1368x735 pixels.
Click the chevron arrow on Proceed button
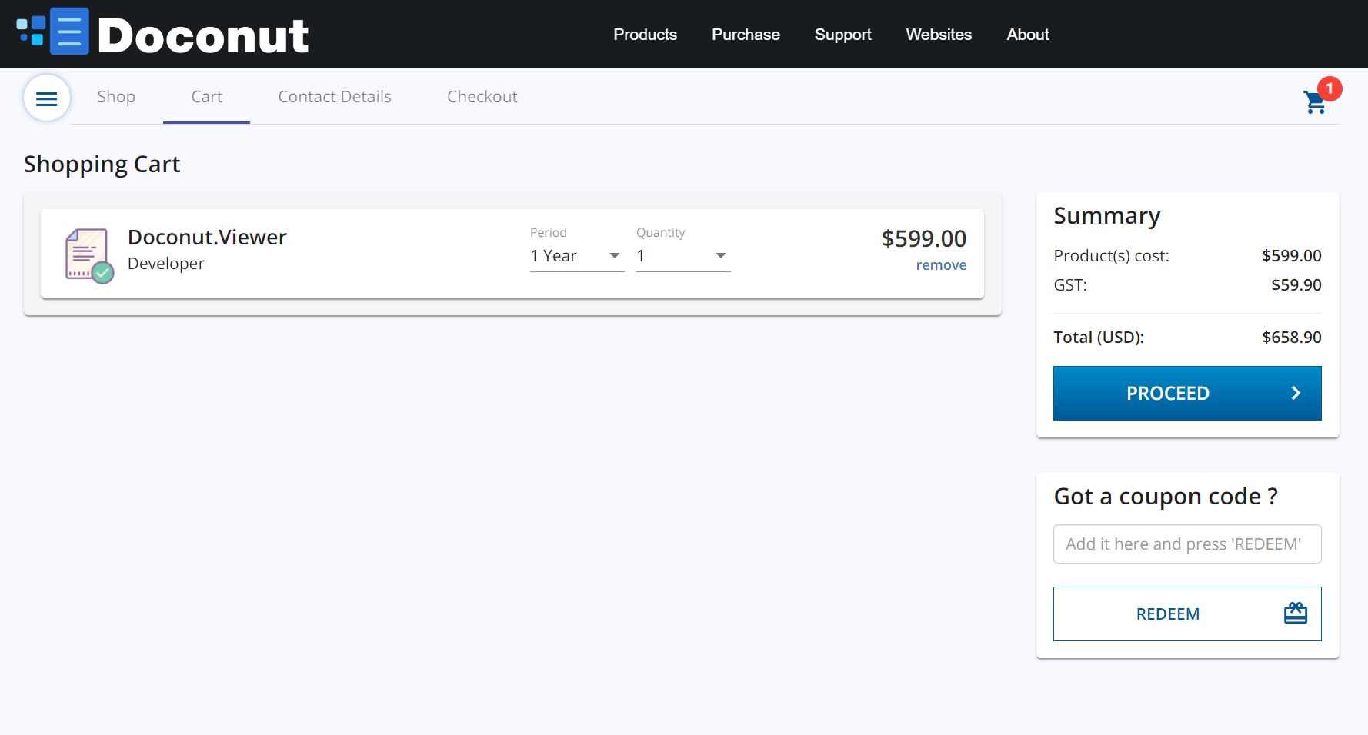[x=1296, y=393]
